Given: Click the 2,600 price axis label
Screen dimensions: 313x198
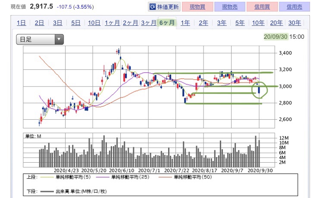Looking at the screenshot, I should coord(285,119).
